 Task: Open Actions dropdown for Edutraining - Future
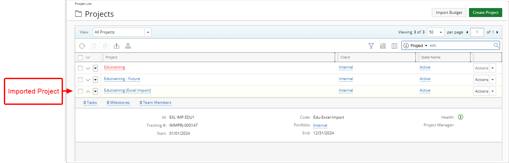coord(493,80)
